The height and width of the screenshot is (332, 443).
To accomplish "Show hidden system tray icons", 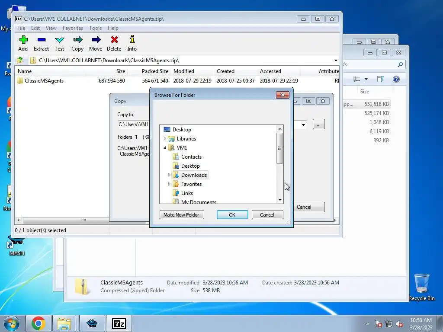I will [368, 324].
